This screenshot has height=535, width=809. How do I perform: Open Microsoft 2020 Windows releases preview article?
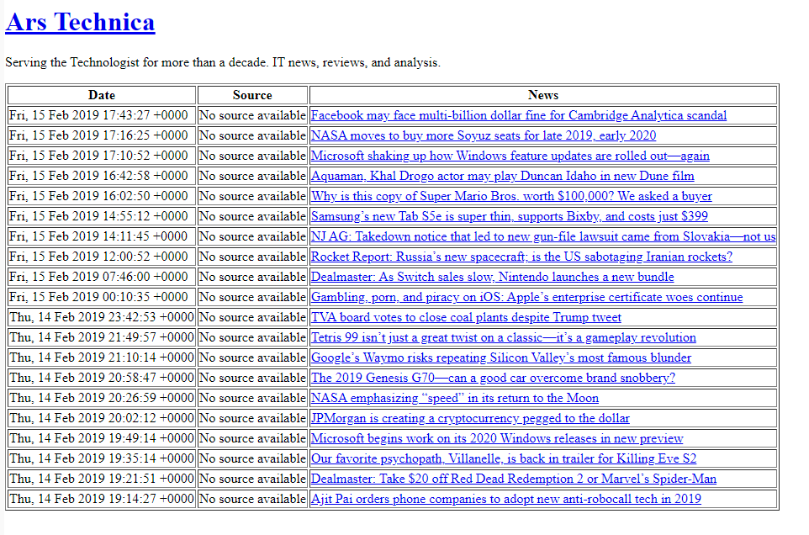(497, 437)
